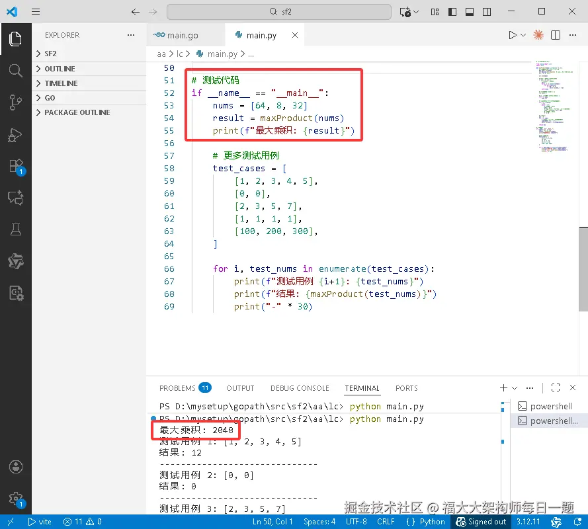This screenshot has width=588, height=529.
Task: Expand the OUTLINE section
Action: [x=89, y=69]
